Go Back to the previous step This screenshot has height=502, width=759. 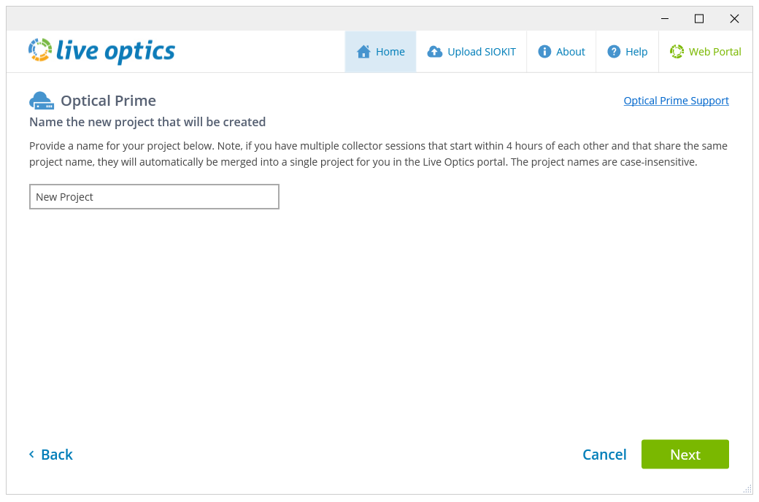(56, 455)
